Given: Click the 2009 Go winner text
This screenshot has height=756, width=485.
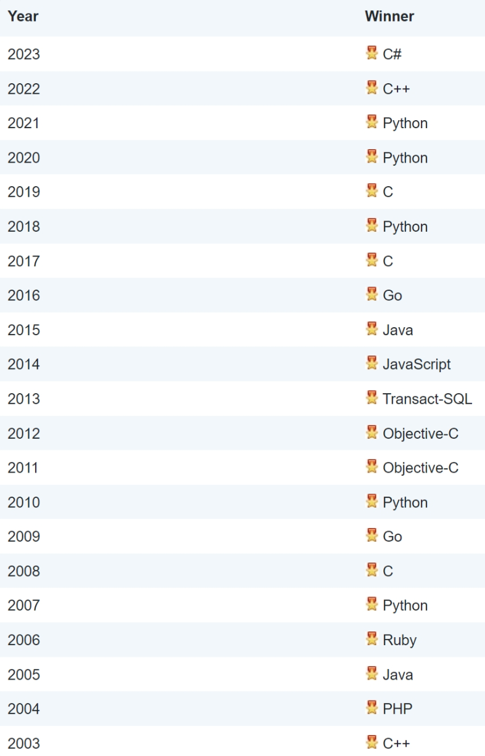Looking at the screenshot, I should pyautogui.click(x=392, y=537).
